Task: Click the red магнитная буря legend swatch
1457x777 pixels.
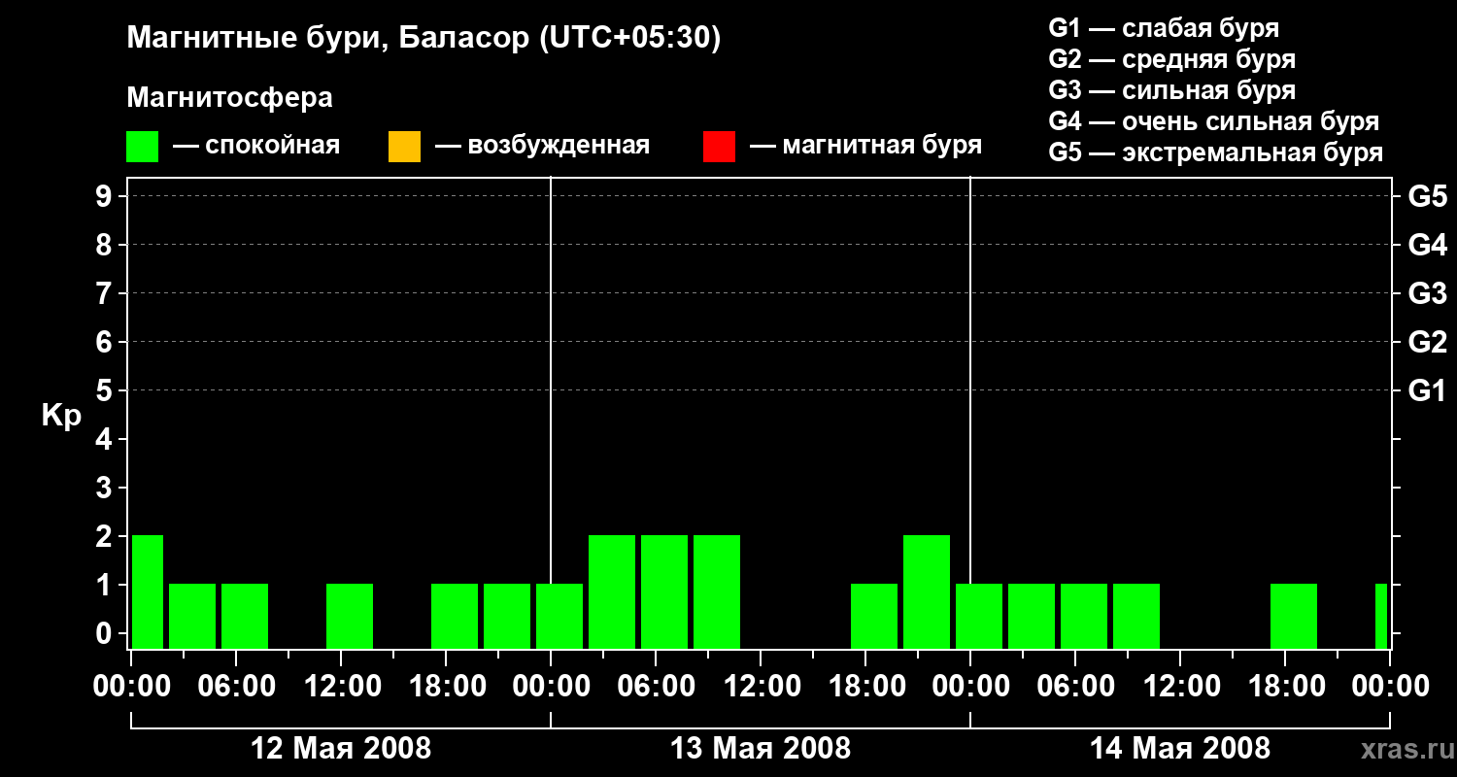Action: (x=719, y=147)
